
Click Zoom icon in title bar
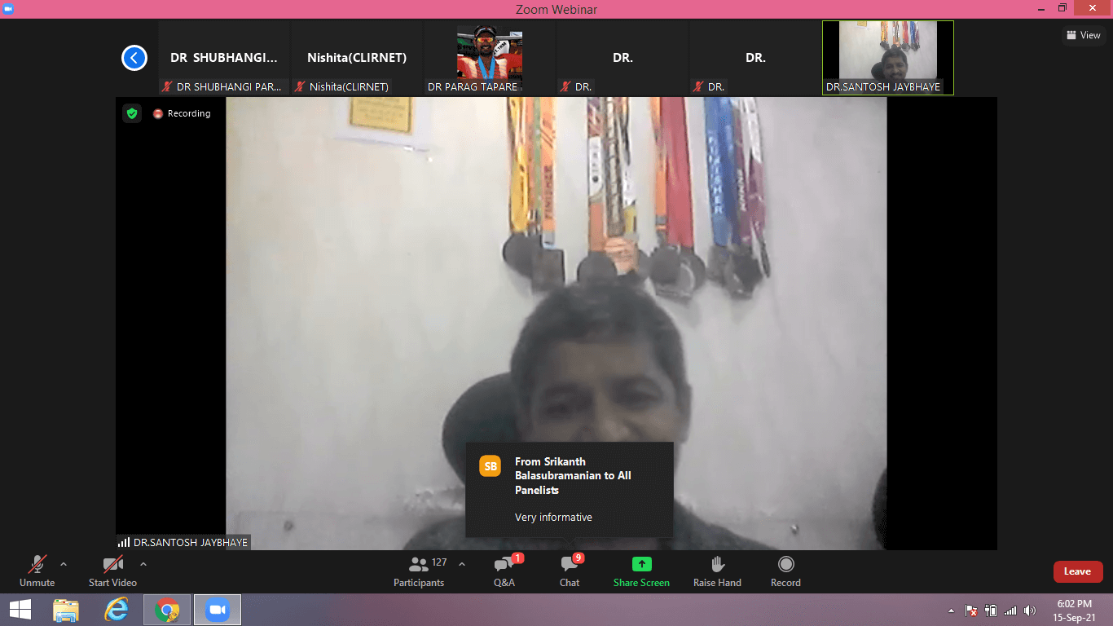click(9, 8)
